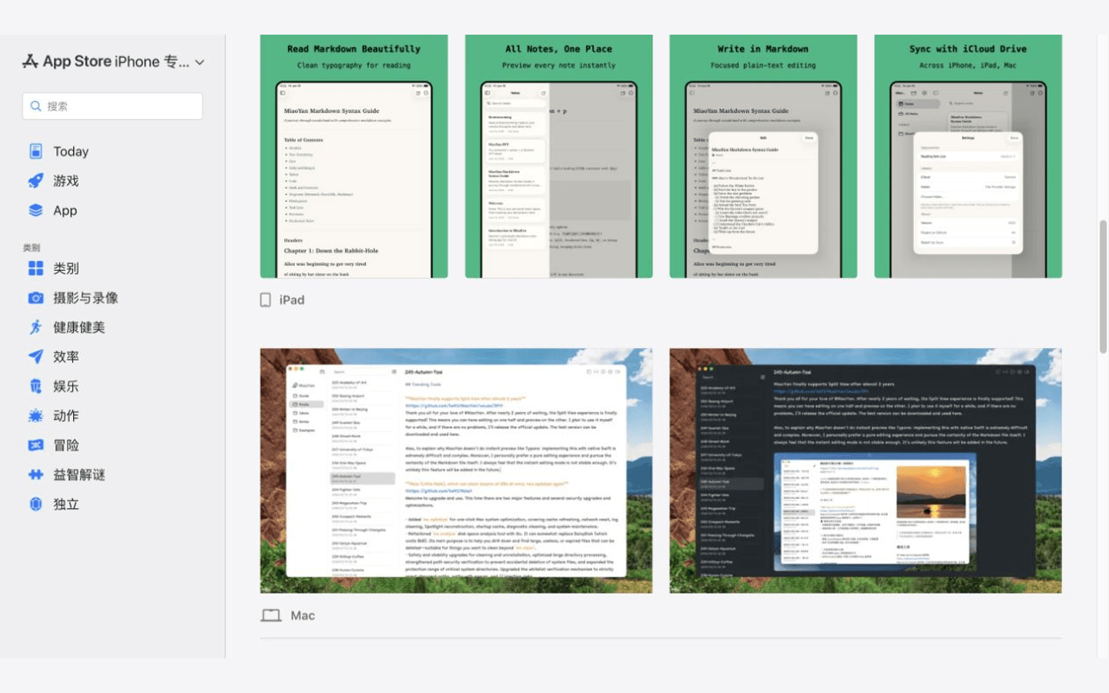Select the iPad label text
Screen dimensions: 1109x693
[292, 300]
